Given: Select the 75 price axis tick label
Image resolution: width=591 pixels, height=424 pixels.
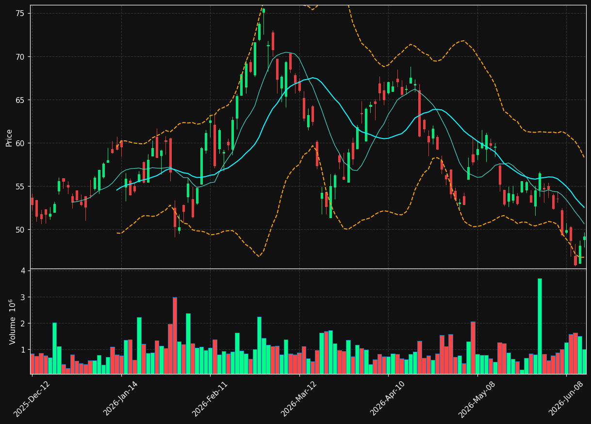Looking at the screenshot, I should [x=21, y=14].
